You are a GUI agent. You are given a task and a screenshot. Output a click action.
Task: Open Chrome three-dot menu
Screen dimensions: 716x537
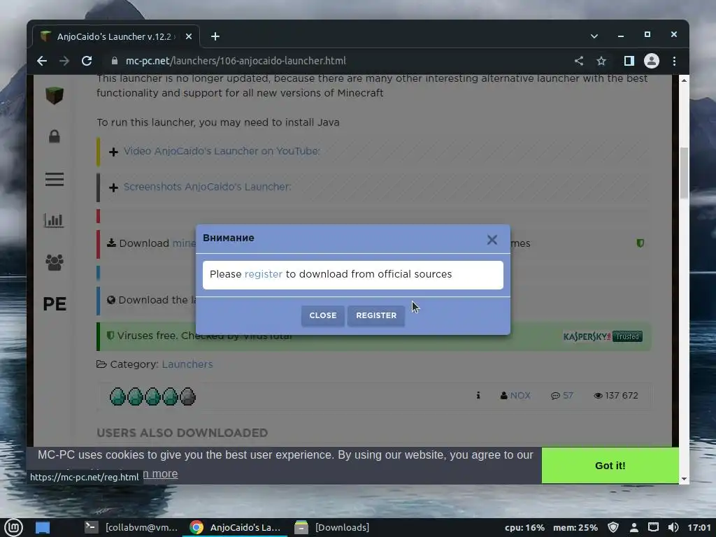tap(675, 61)
